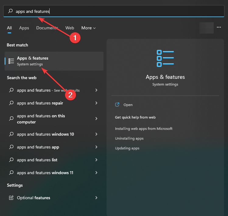Click magnifier icon beside 'apps and features app'
Image resolution: width=228 pixels, height=216 pixels.
click(11, 147)
